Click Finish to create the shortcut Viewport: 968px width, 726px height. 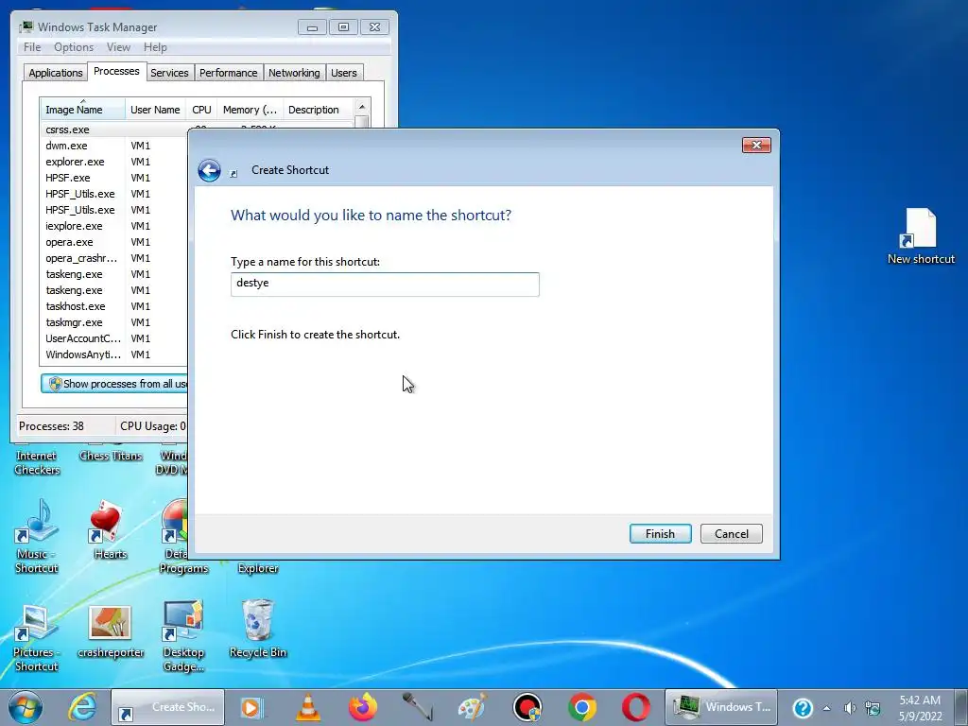point(660,534)
